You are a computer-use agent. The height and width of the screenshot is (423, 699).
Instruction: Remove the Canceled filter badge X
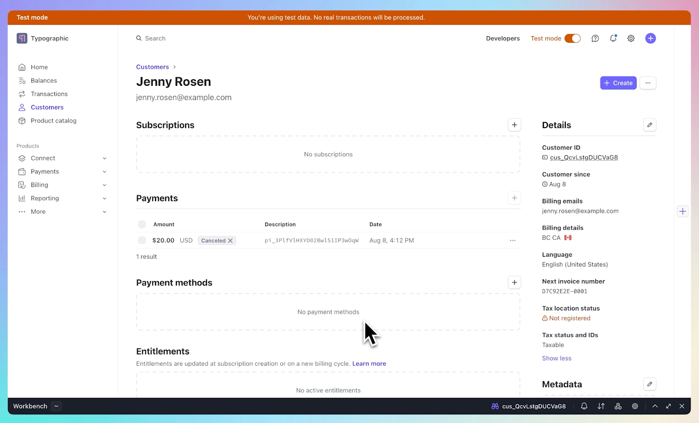point(230,241)
